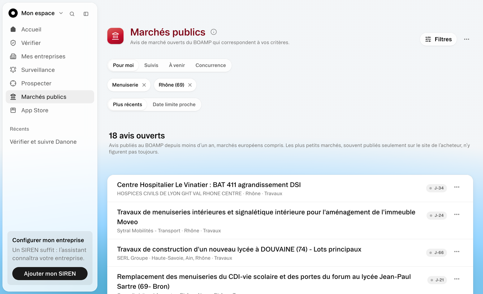Open Prospecter in sidebar

click(x=50, y=84)
